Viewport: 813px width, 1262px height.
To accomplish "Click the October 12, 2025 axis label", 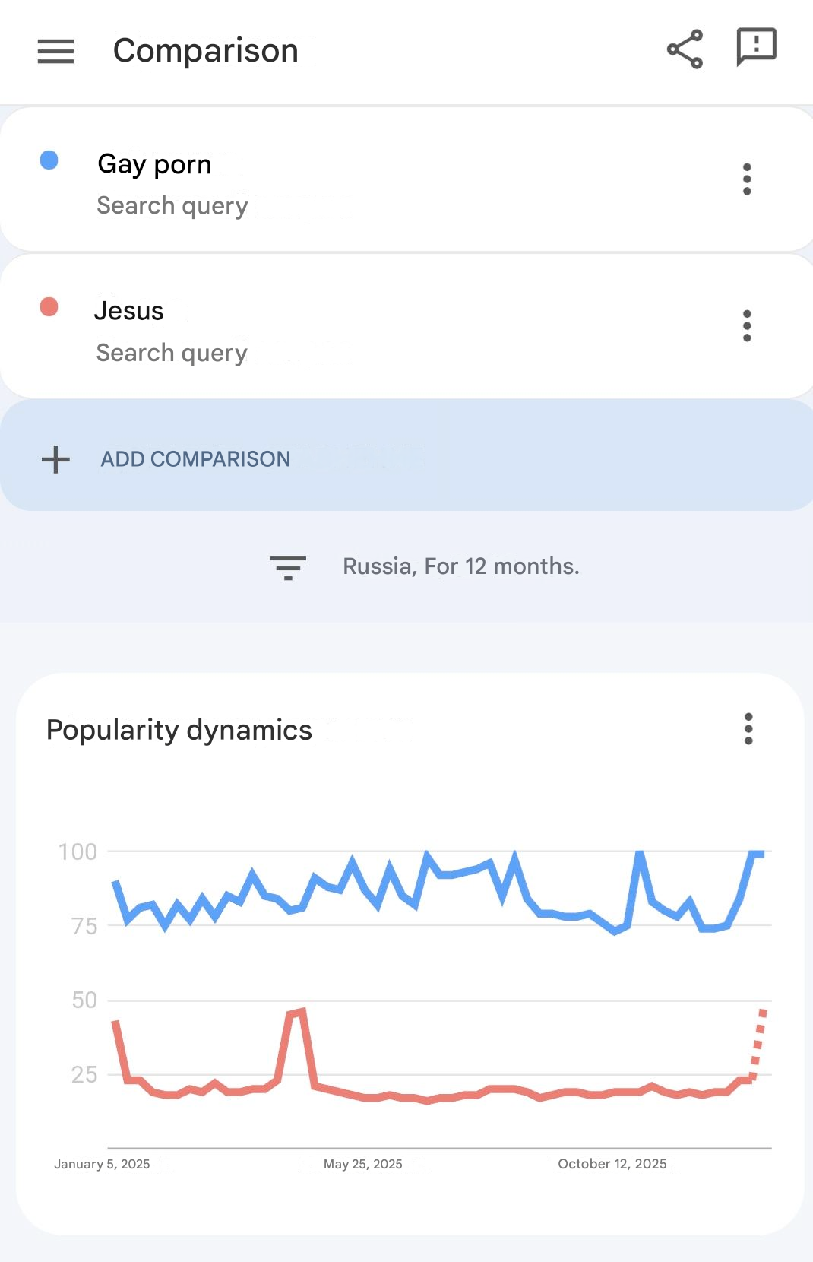I will 612,1164.
